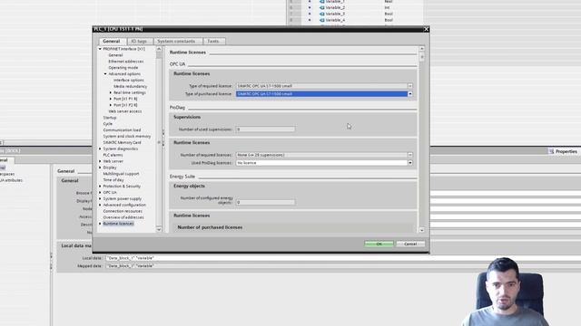This screenshot has width=581, height=326.
Task: Collapse the PROFINET interface [X1] node
Action: [100, 49]
